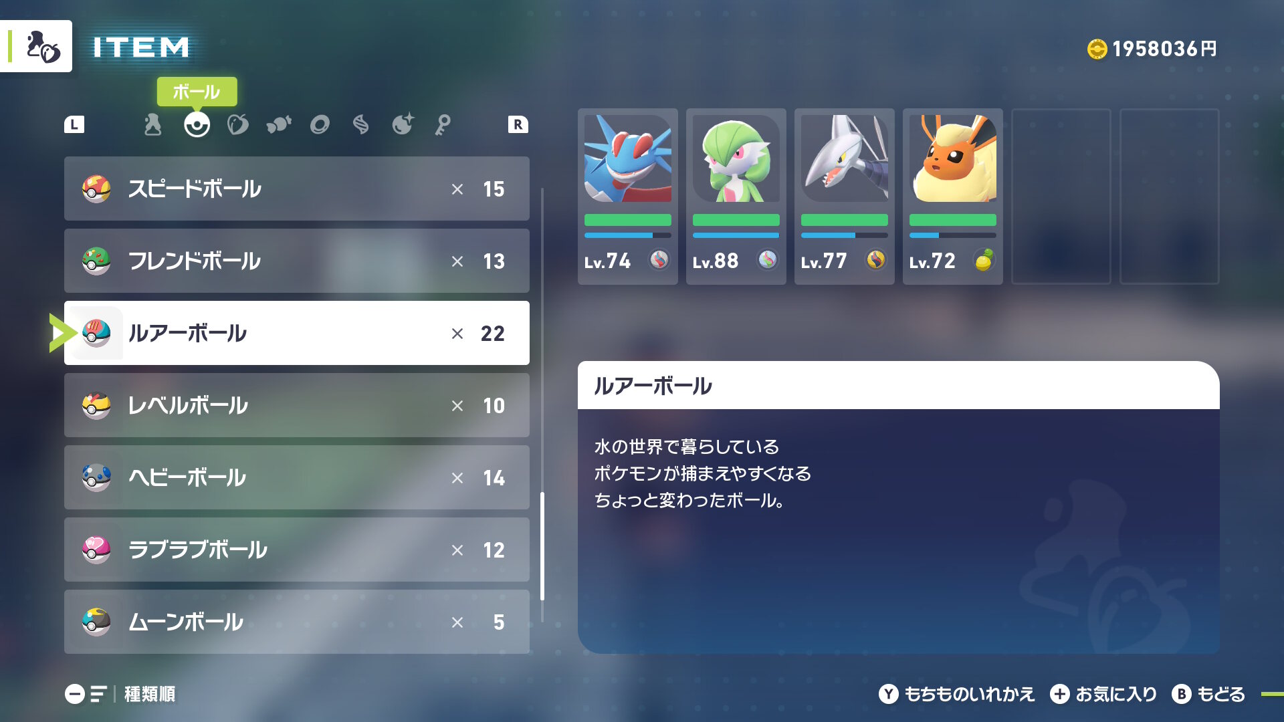The width and height of the screenshot is (1284, 722).
Task: Open the candy category icon
Action: tap(279, 124)
